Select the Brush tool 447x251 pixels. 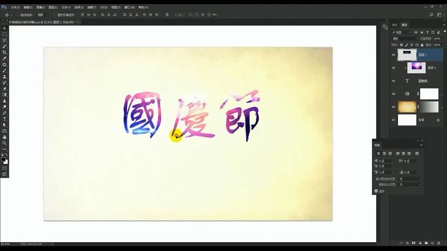point(4,71)
